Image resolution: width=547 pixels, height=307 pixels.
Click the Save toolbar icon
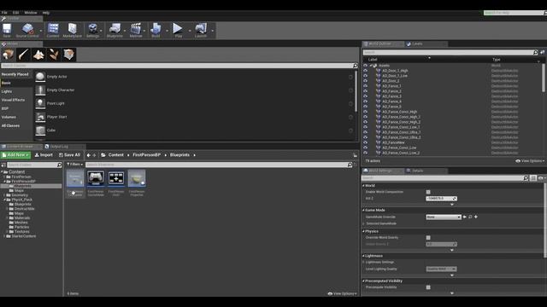[7, 29]
